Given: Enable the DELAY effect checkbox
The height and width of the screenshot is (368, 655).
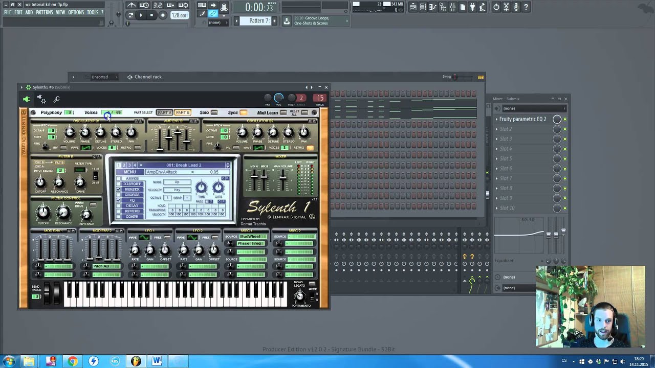Looking at the screenshot, I should (119, 205).
